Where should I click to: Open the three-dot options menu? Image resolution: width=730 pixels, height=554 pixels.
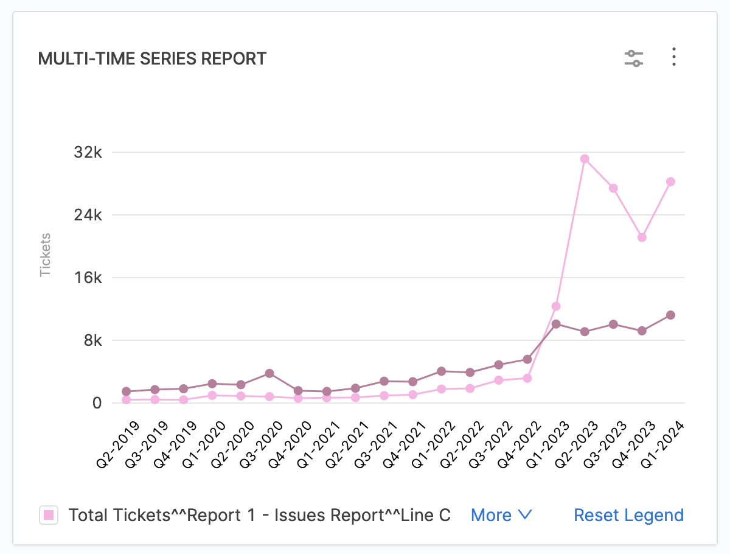click(673, 57)
